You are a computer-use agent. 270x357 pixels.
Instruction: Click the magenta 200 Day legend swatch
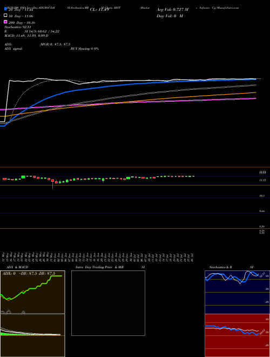pos(6,22)
